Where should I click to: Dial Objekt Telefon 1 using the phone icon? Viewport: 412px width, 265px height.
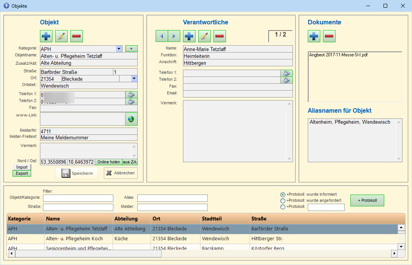131,95
